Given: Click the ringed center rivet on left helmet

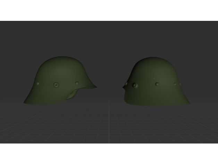Looking at the screenshot, I should click(56, 85).
